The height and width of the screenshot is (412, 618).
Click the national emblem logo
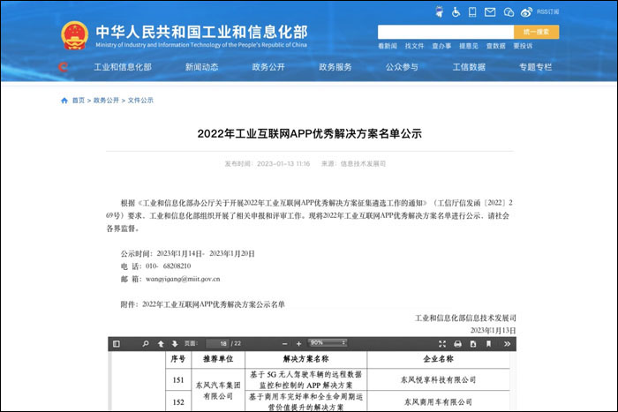click(74, 35)
